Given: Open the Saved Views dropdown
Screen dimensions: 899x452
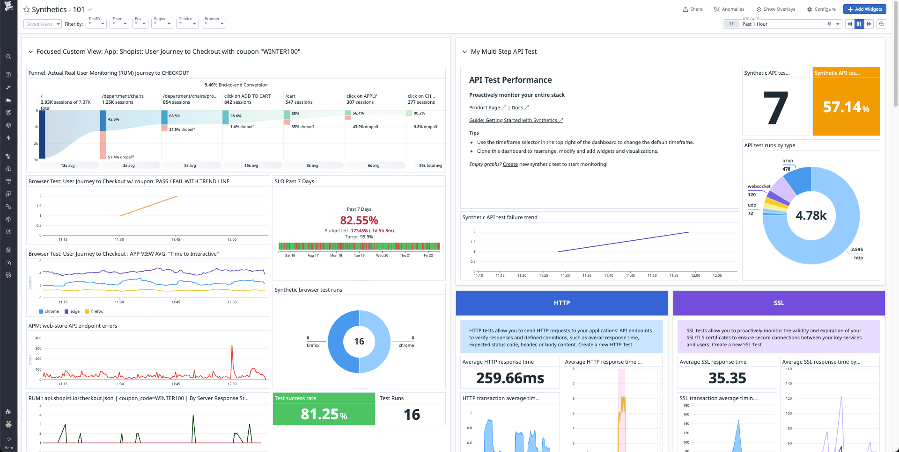Looking at the screenshot, I should pos(42,24).
